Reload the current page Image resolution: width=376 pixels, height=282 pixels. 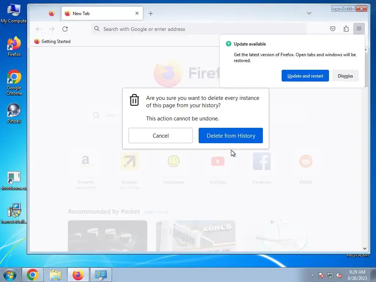[65, 29]
